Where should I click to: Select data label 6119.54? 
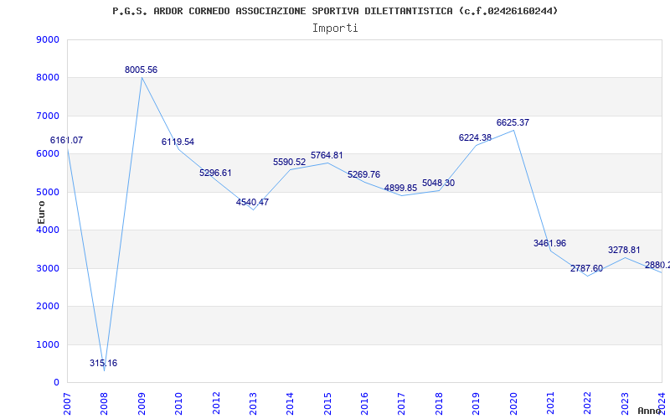[x=178, y=142]
